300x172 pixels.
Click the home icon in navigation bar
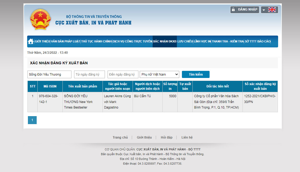click(31, 41)
